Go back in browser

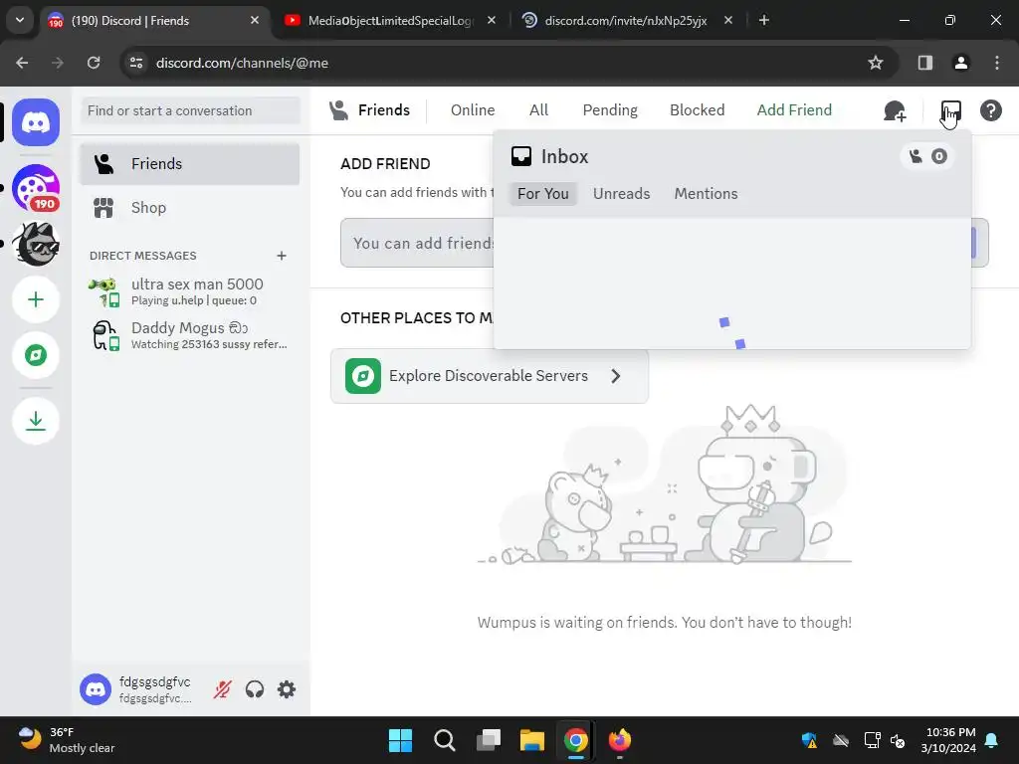tap(22, 63)
